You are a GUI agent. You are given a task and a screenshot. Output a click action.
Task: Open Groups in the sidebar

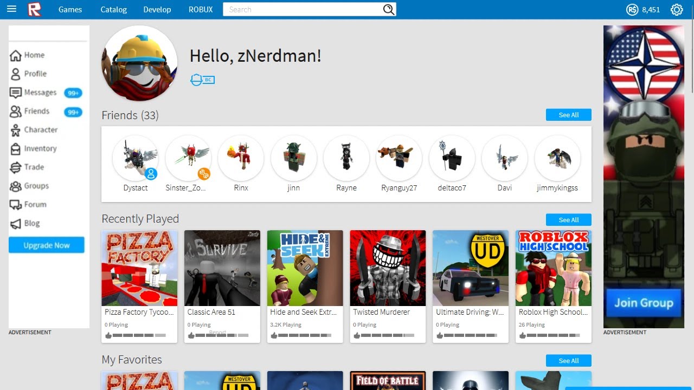click(36, 186)
